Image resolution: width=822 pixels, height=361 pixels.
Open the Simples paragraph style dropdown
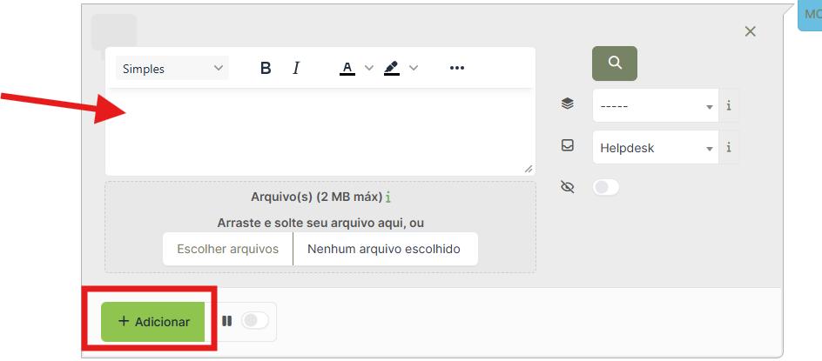(172, 68)
